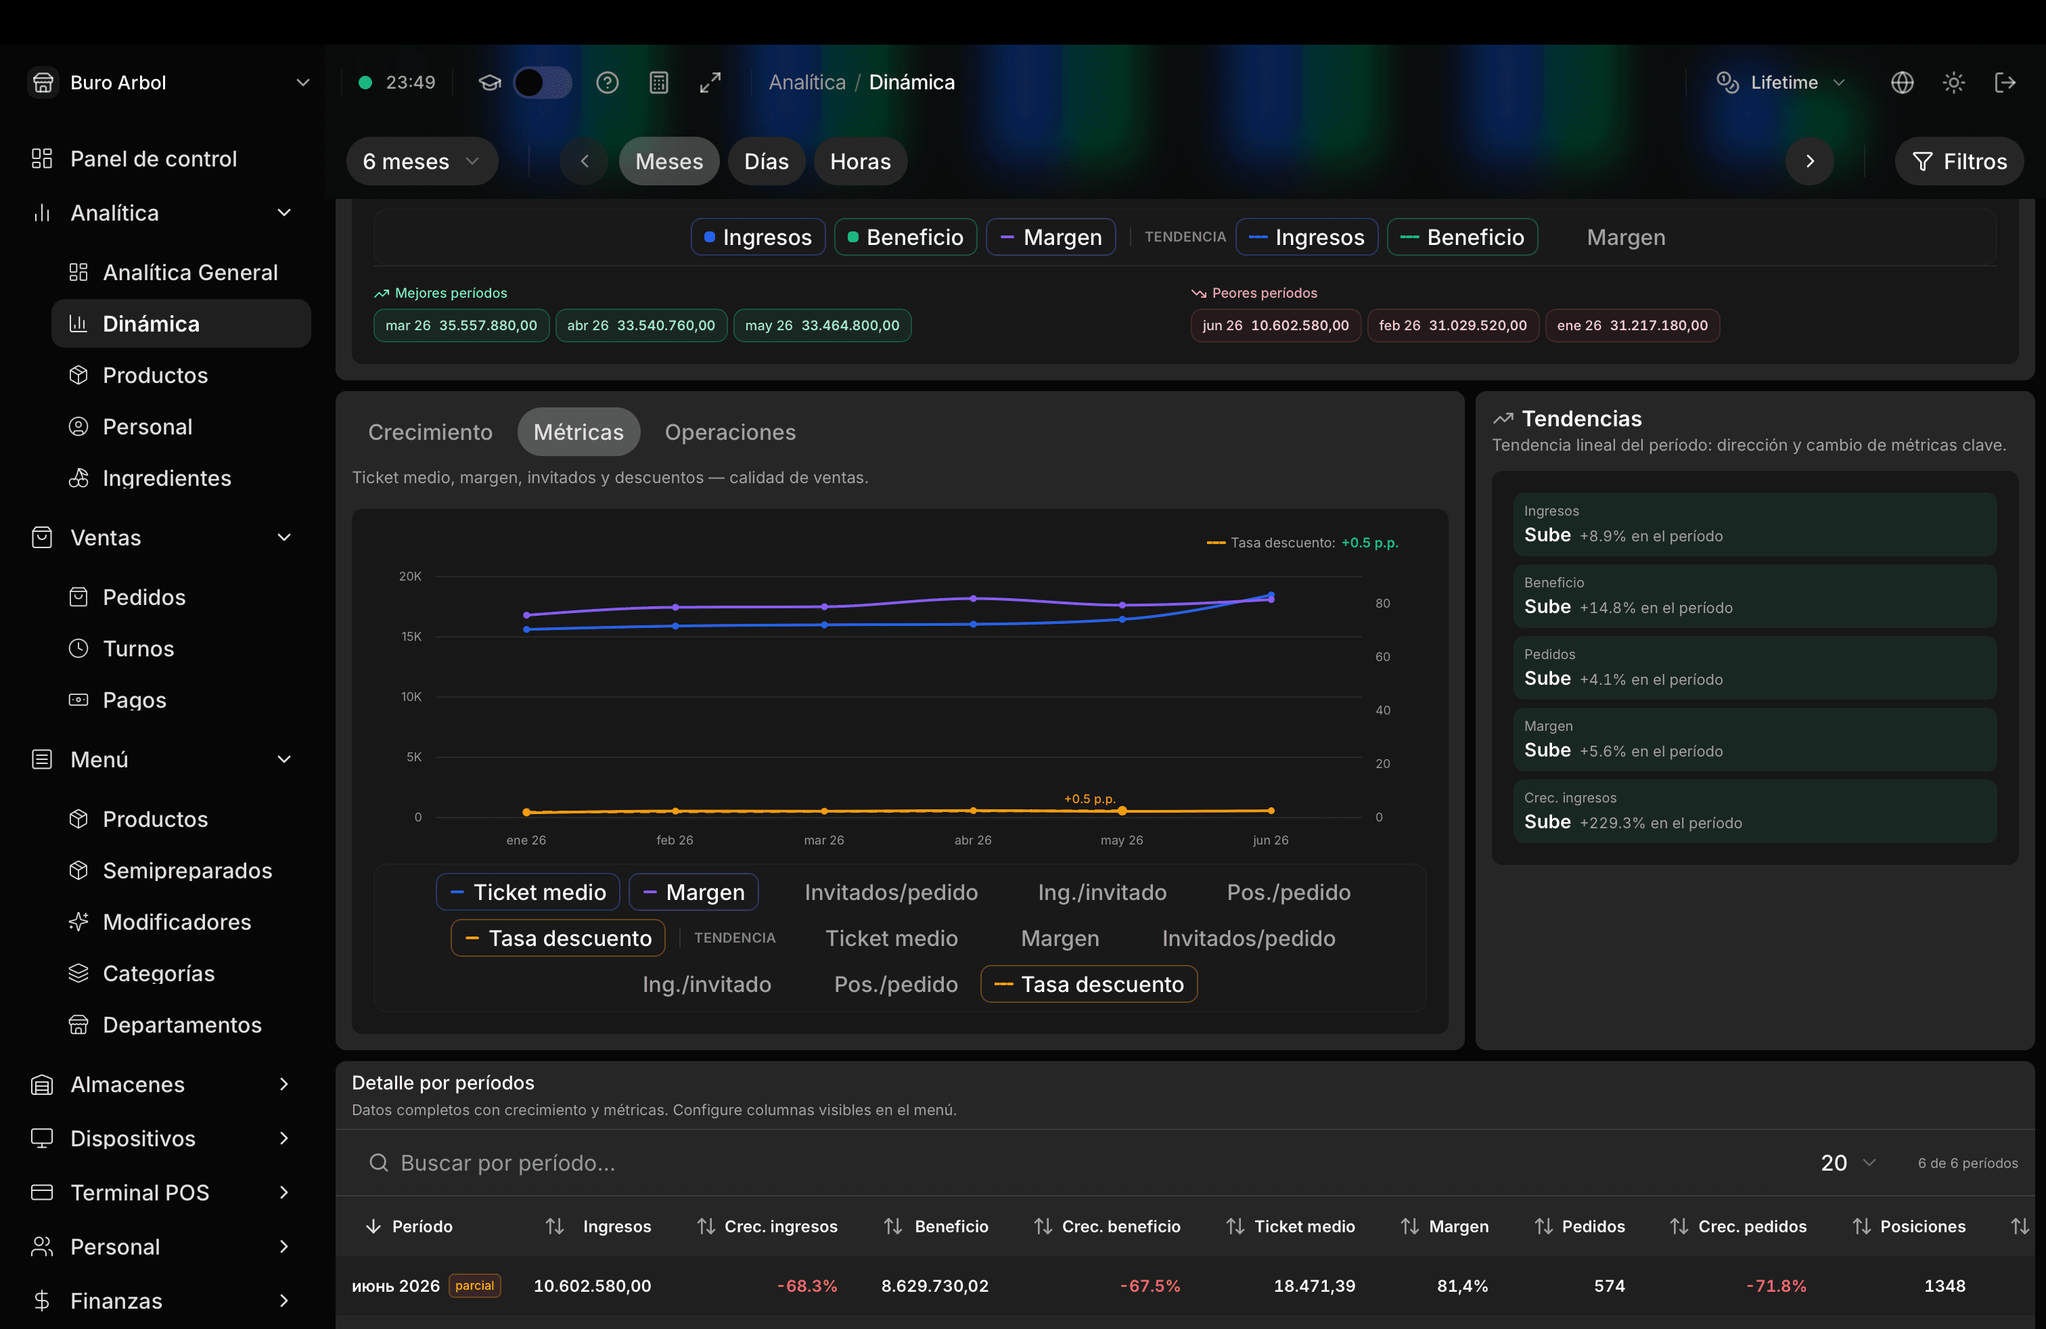
Task: Click the Pagos card icon
Action: pyautogui.click(x=78, y=700)
